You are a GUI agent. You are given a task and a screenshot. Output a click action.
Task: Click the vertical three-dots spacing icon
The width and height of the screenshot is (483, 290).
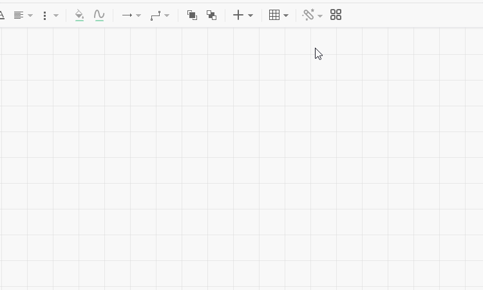pyautogui.click(x=44, y=15)
